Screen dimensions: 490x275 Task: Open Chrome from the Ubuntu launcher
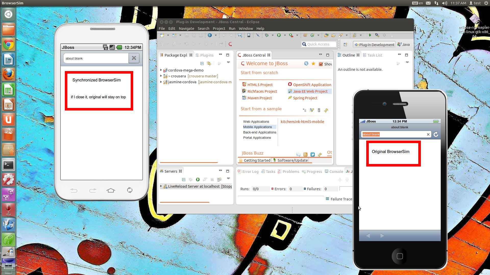[8, 45]
